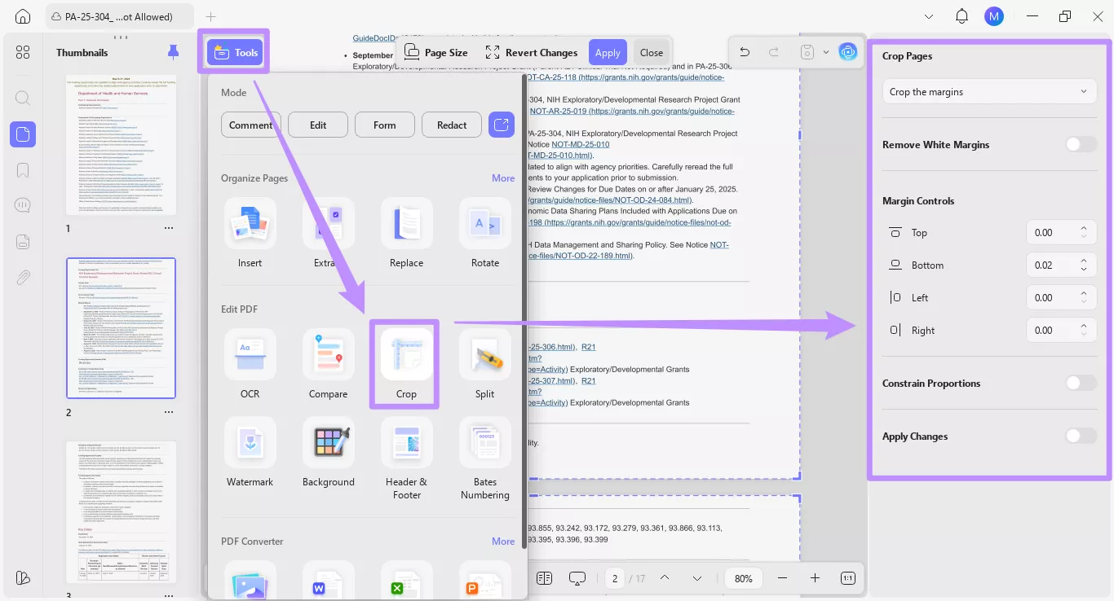Select page 2 thumbnail
Image resolution: width=1114 pixels, height=601 pixels.
pyautogui.click(x=121, y=328)
